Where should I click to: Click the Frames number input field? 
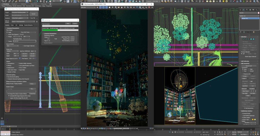[x=25, y=41]
